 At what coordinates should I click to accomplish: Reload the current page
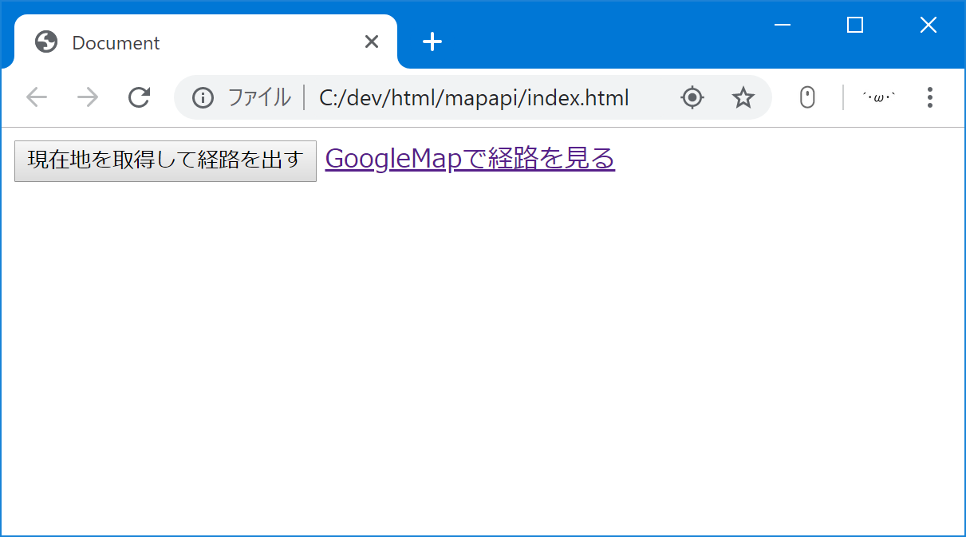click(x=139, y=97)
